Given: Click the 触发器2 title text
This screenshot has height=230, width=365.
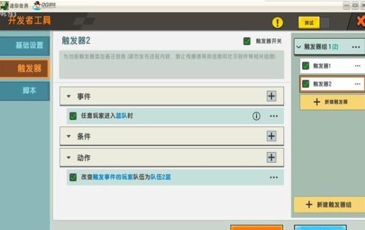Looking at the screenshot, I should tap(76, 41).
